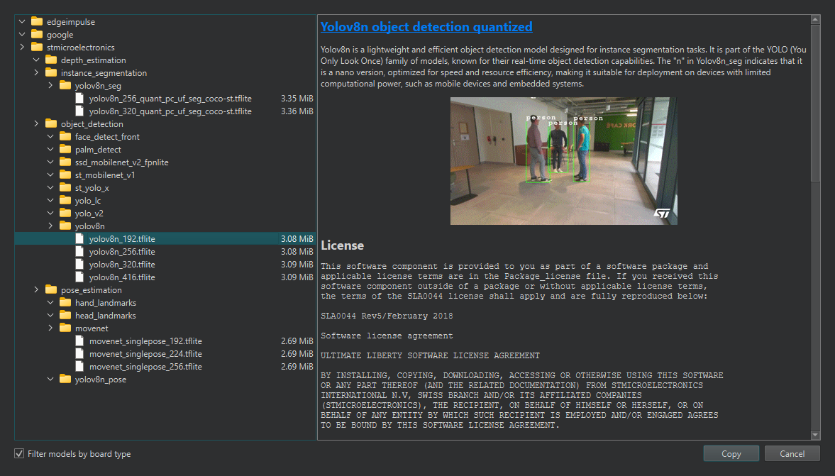Click file icon of yolov8n_256_quant_pc_uf_seg_coco-st.tflite
The width and height of the screenshot is (835, 476).
[x=79, y=99]
